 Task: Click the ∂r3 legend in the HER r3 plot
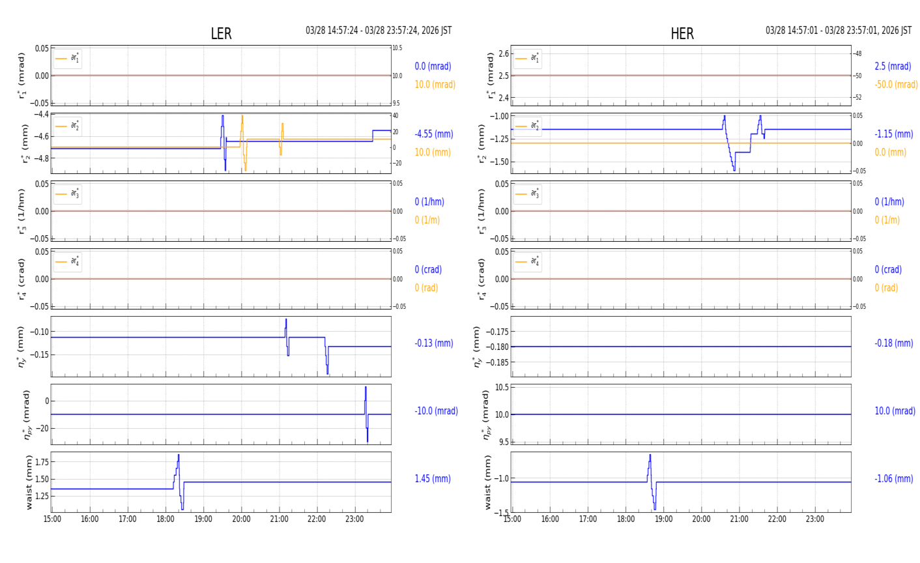(x=527, y=194)
